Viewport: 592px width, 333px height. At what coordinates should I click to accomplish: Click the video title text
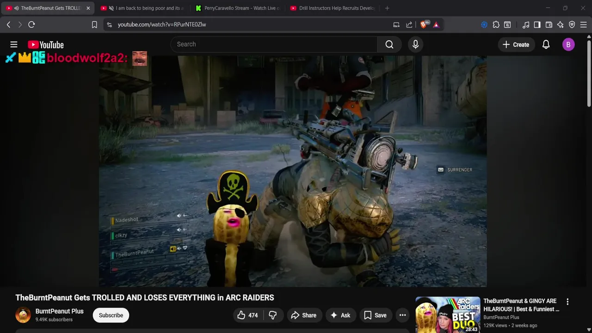tap(145, 297)
